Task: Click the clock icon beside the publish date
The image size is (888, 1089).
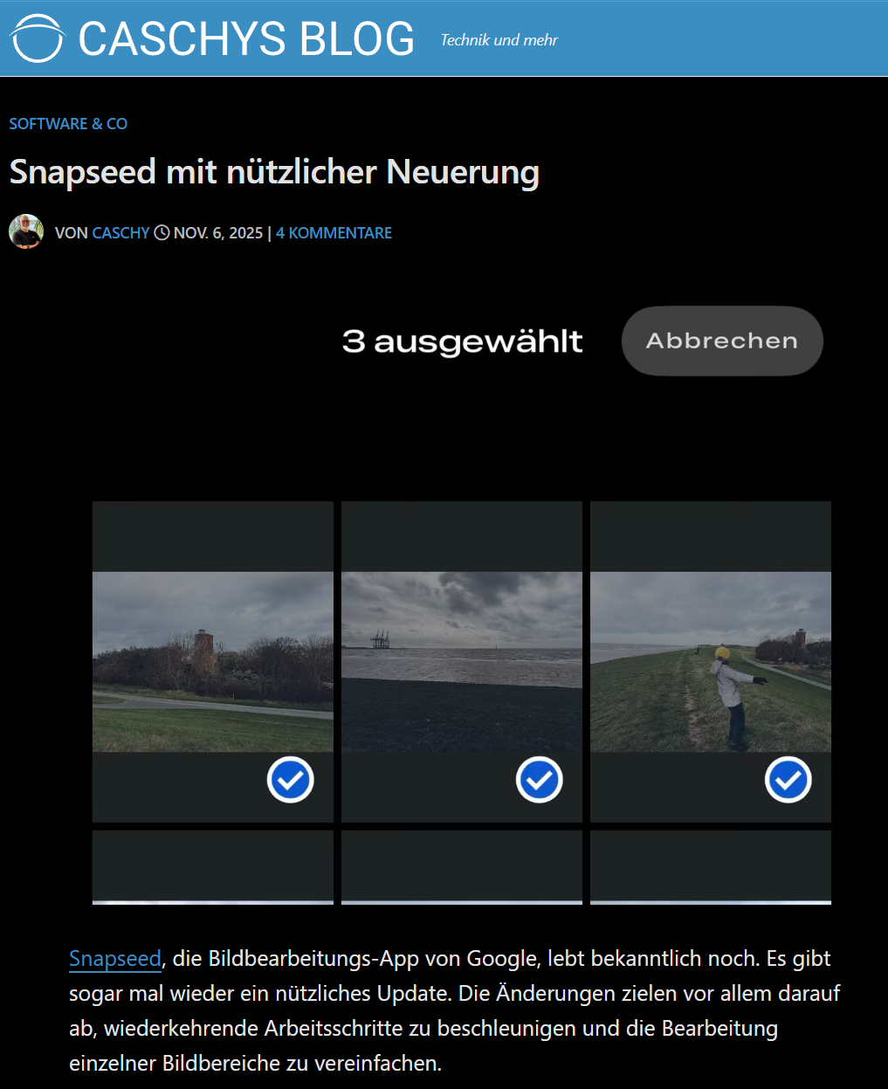Action: 162,233
